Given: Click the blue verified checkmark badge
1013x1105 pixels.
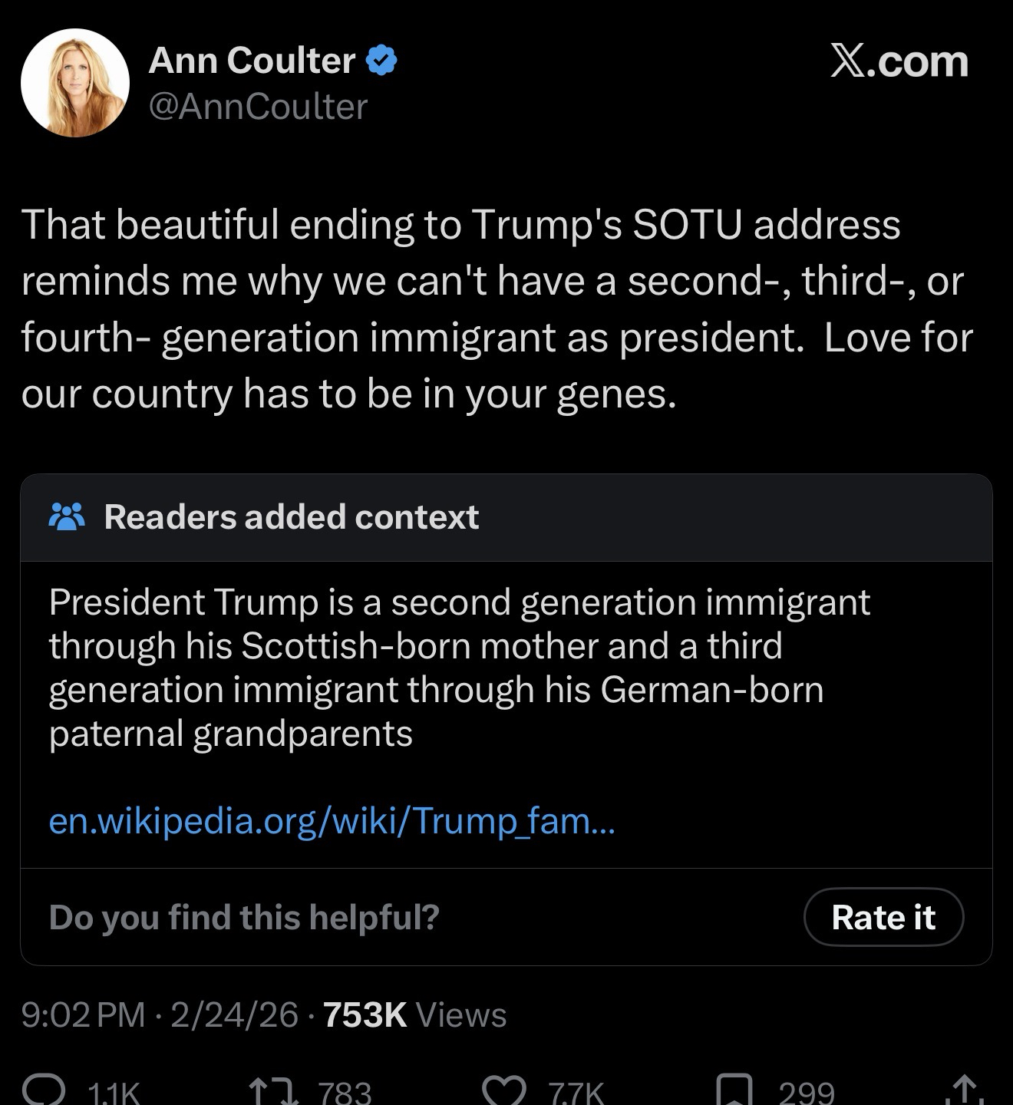Looking at the screenshot, I should [x=381, y=61].
